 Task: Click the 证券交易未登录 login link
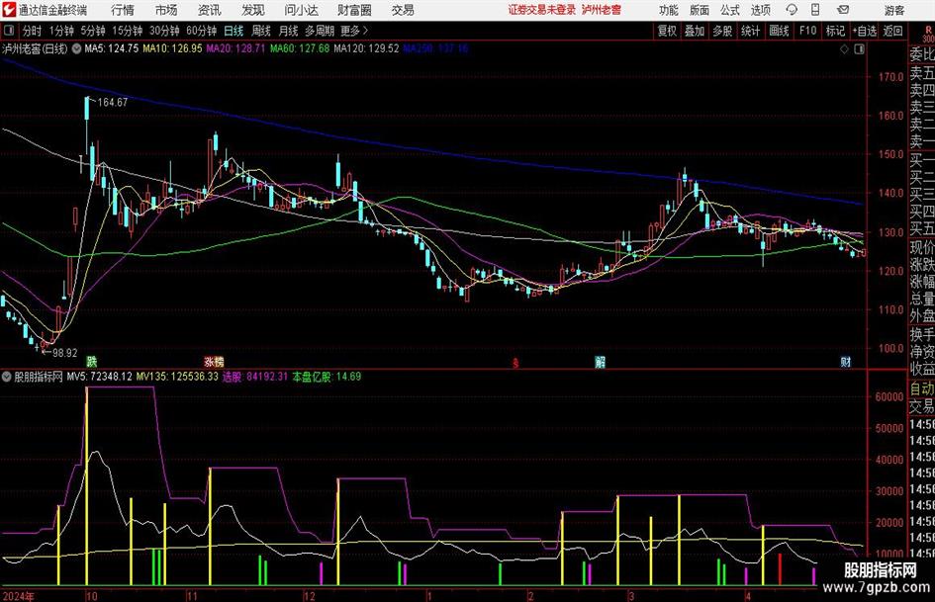tap(542, 10)
